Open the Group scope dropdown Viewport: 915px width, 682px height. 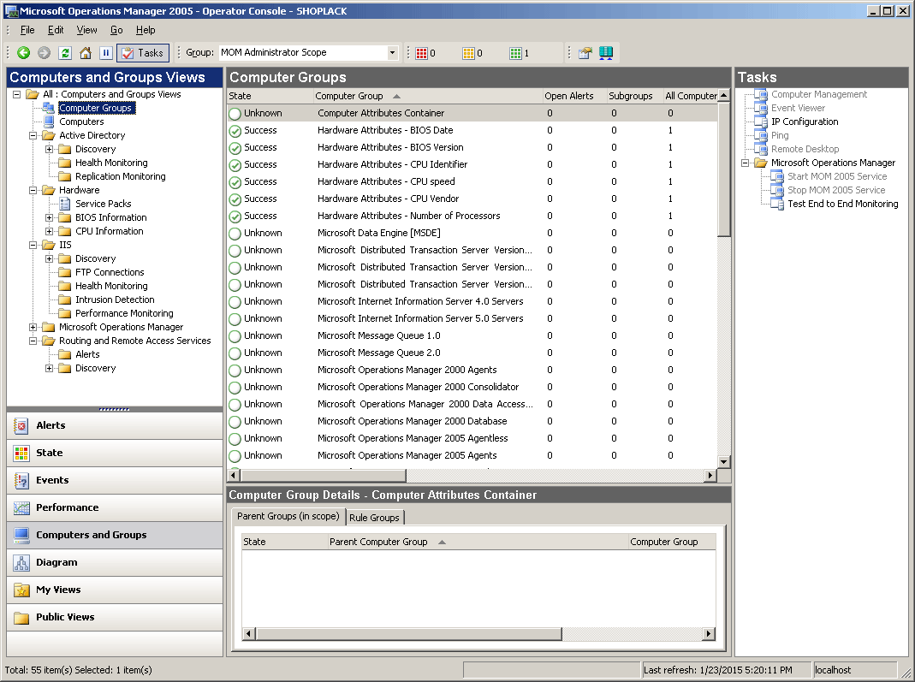[x=392, y=52]
